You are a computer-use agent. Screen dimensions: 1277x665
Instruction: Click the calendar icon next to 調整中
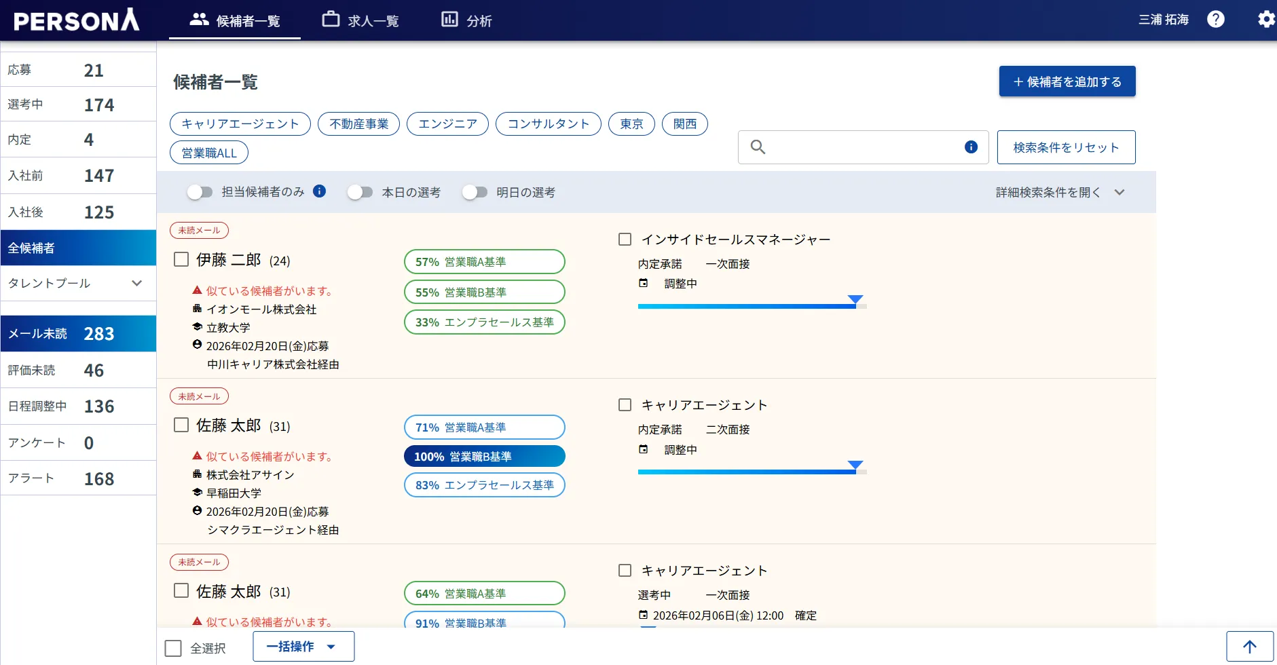(x=644, y=283)
